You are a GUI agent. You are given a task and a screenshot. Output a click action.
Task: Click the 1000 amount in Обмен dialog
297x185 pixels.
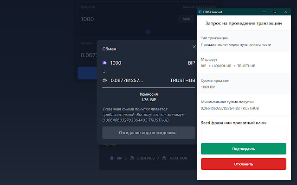point(116,63)
